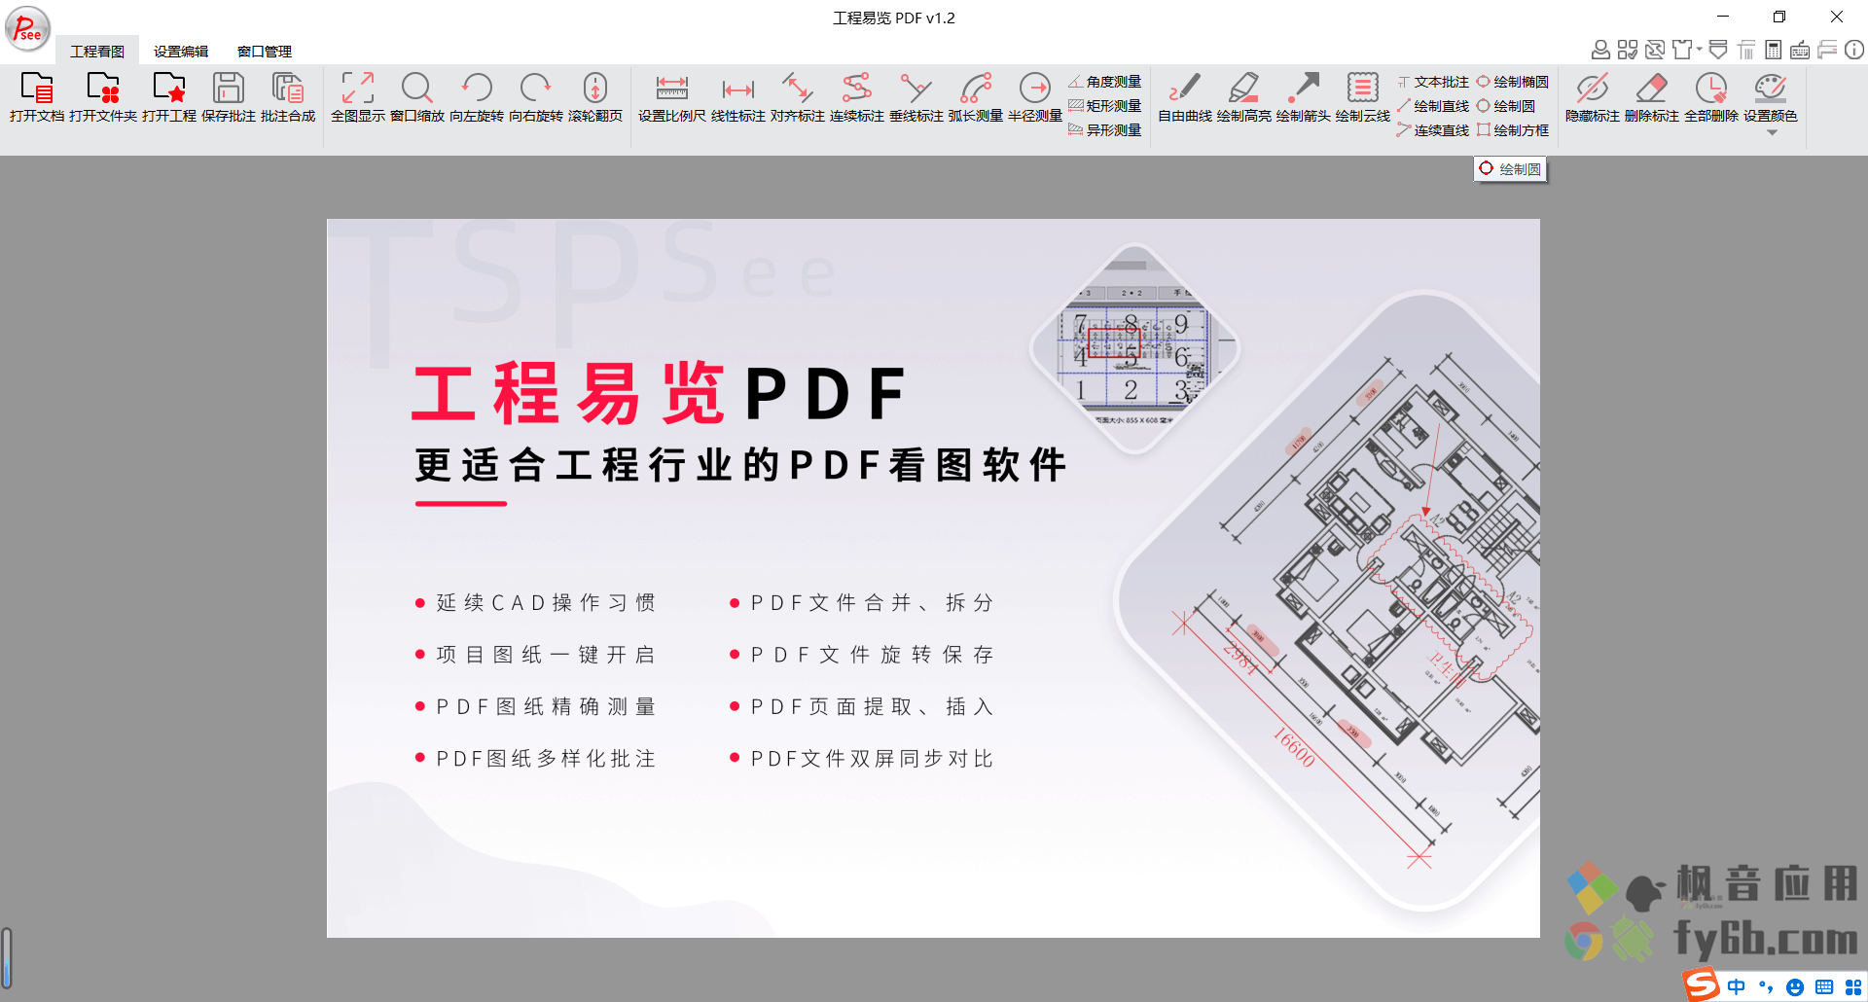The width and height of the screenshot is (1868, 1002).
Task: Open the skin (T-shirt) theme icon
Action: pos(1682,50)
